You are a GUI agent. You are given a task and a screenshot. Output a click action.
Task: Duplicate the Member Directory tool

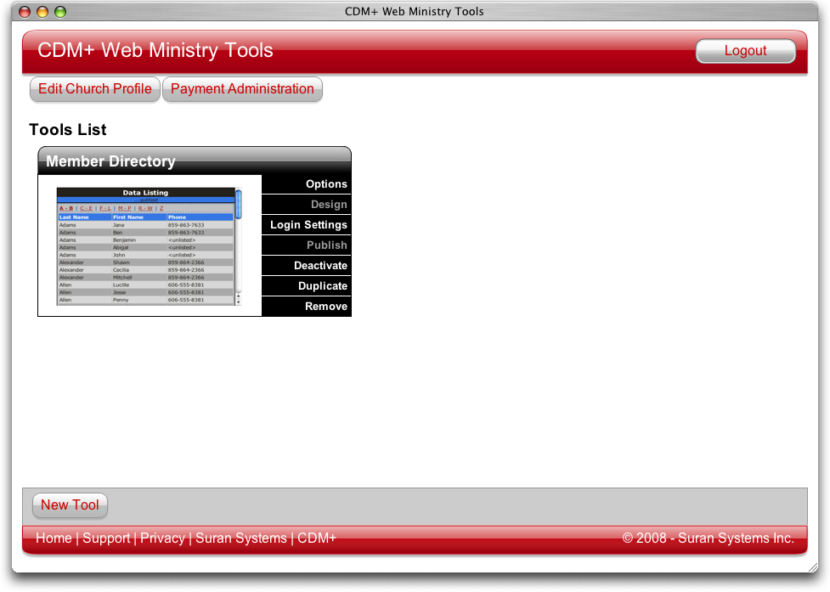tap(322, 286)
